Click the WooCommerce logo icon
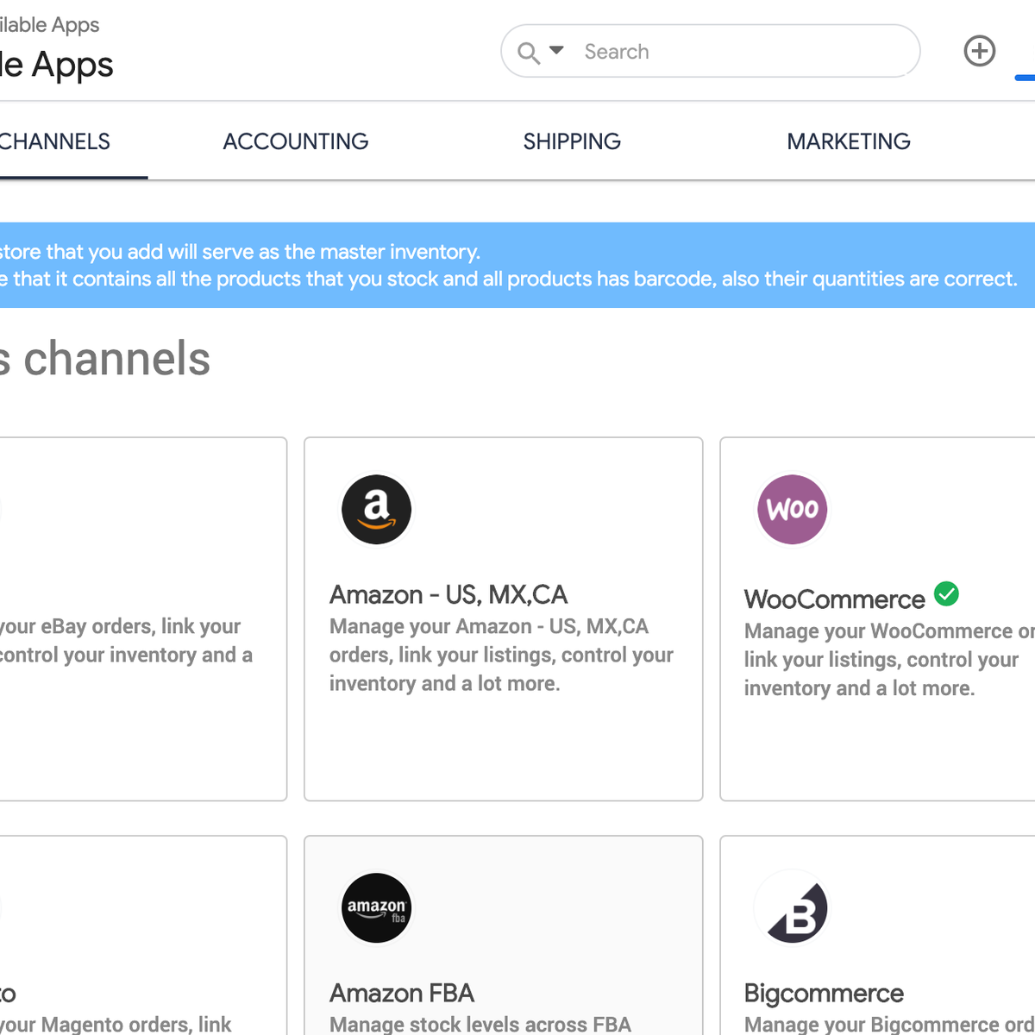The width and height of the screenshot is (1035, 1035). pyautogui.click(x=792, y=509)
